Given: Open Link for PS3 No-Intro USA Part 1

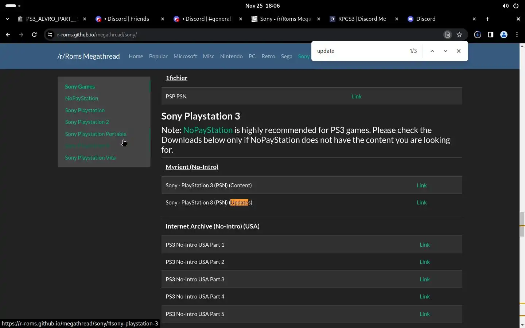Looking at the screenshot, I should point(425,245).
